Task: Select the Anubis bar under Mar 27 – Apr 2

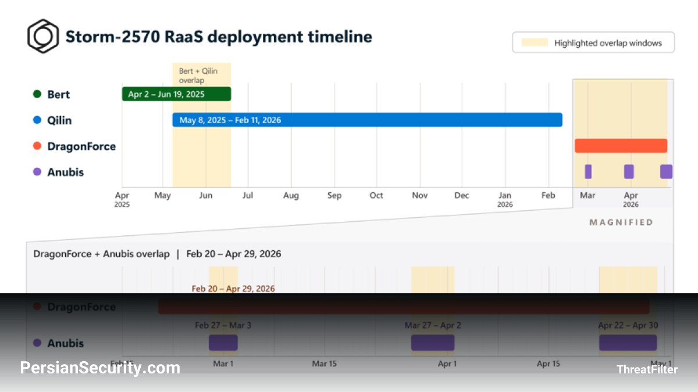Action: 433,343
